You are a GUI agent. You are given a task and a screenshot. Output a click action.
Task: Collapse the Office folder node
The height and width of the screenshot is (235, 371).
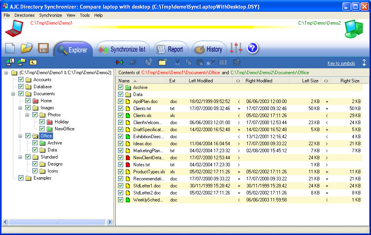[20, 136]
